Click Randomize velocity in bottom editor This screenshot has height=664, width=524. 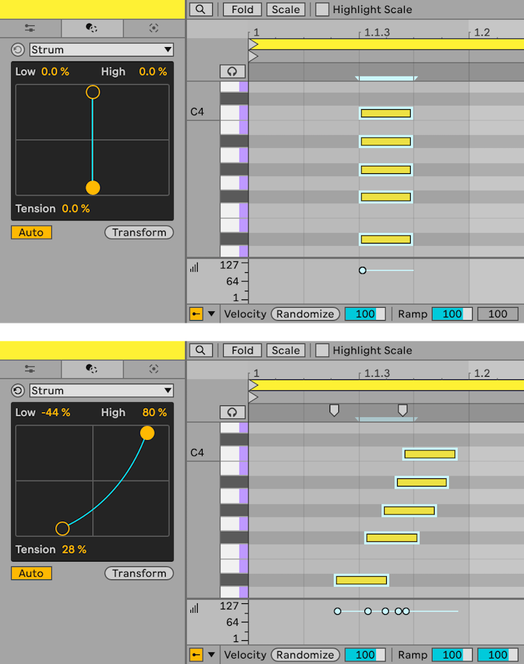click(x=305, y=654)
